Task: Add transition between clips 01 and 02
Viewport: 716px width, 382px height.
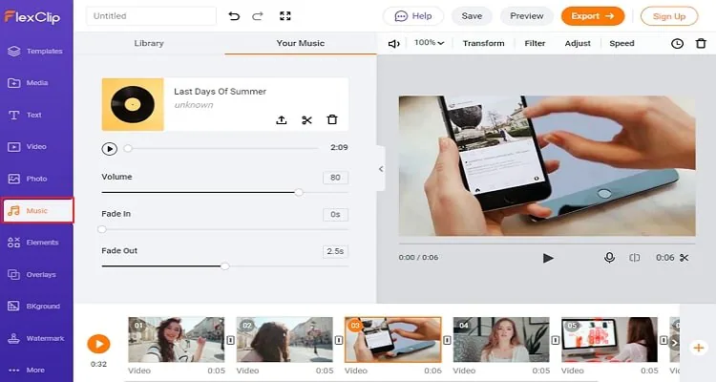Action: click(231, 340)
